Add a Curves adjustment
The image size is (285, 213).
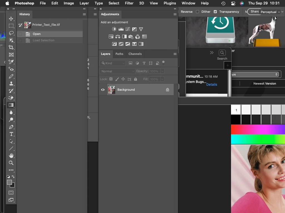[128, 29]
